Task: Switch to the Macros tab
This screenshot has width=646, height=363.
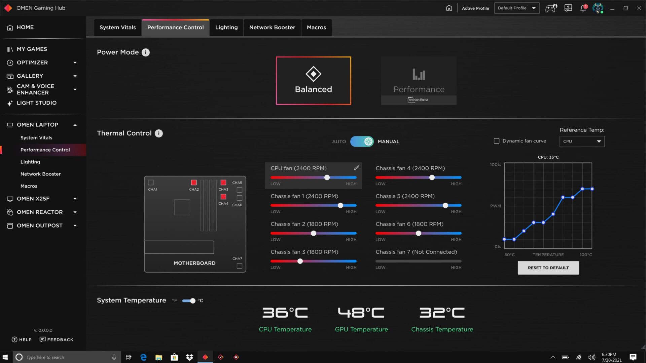Action: pyautogui.click(x=316, y=28)
